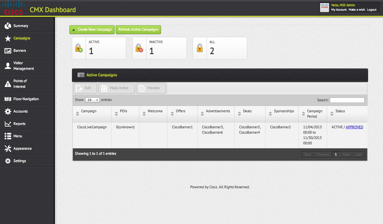The image size is (383, 224).
Task: Open the Menu sidebar item
Action: coord(18,136)
